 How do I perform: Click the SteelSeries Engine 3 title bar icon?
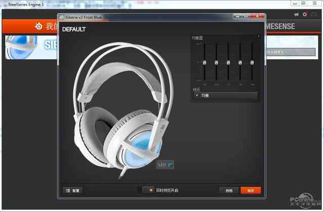[x=4, y=4]
